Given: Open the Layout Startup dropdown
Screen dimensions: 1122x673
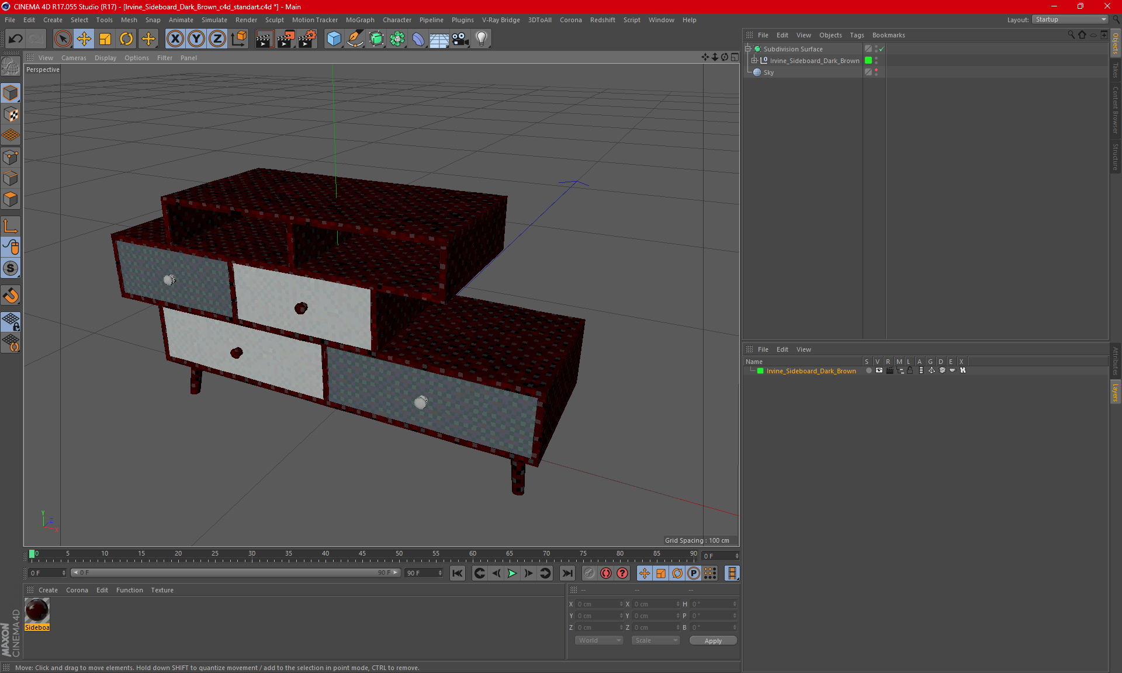Looking at the screenshot, I should pos(1070,19).
